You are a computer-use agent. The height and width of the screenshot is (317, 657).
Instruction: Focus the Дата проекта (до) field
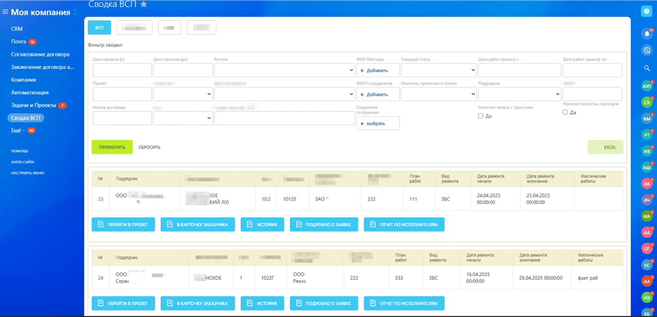pos(183,70)
